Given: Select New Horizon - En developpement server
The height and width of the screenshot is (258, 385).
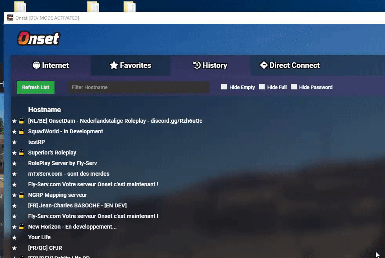Looking at the screenshot, I should point(73,227).
